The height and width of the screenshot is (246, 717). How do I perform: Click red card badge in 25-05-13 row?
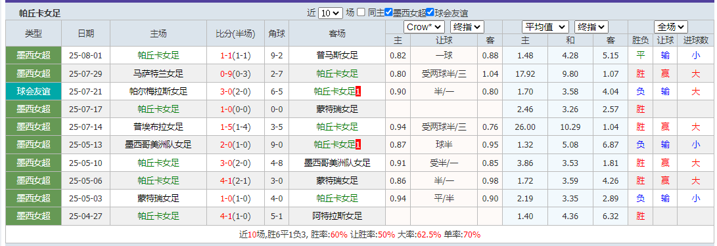click(x=358, y=145)
